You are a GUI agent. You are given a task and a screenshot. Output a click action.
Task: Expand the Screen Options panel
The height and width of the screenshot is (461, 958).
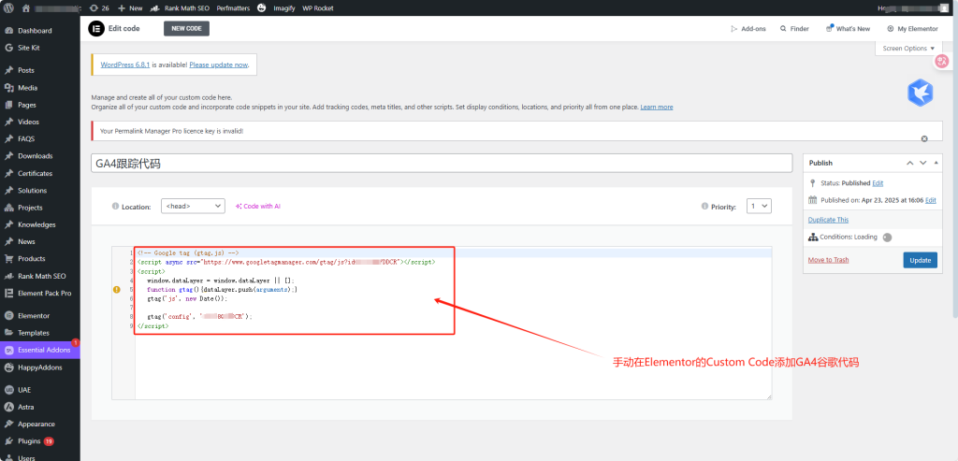pyautogui.click(x=908, y=49)
